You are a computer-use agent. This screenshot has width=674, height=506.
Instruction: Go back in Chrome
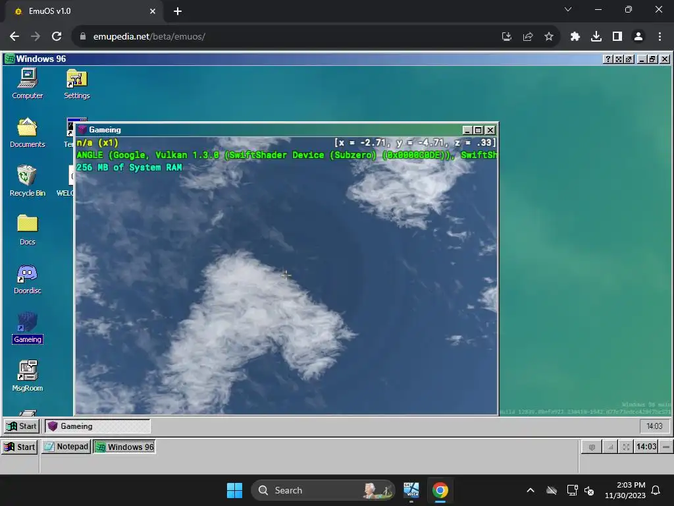pos(14,37)
